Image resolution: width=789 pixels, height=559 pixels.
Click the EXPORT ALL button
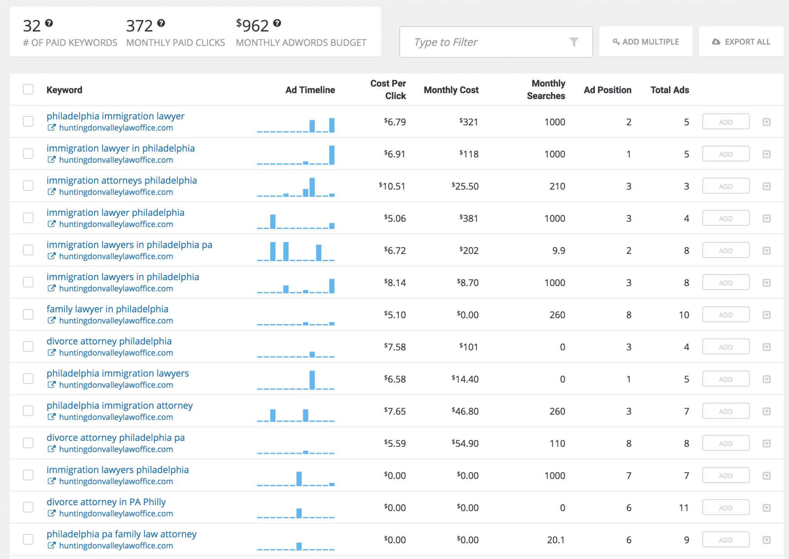point(741,42)
